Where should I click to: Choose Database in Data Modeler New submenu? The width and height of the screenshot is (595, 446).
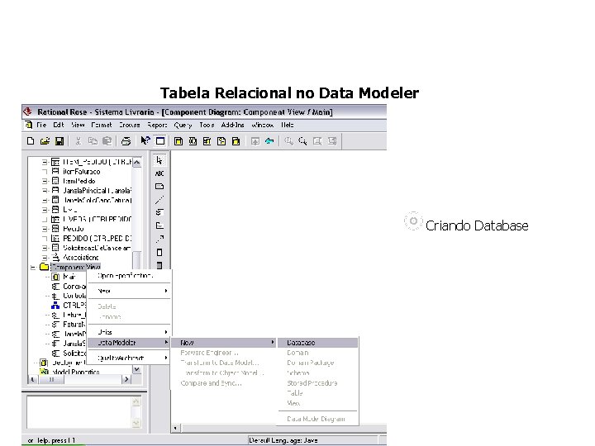pos(318,343)
